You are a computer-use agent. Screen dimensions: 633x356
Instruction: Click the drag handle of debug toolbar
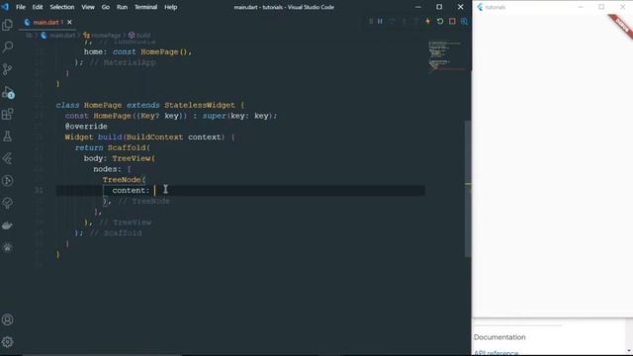pos(371,22)
